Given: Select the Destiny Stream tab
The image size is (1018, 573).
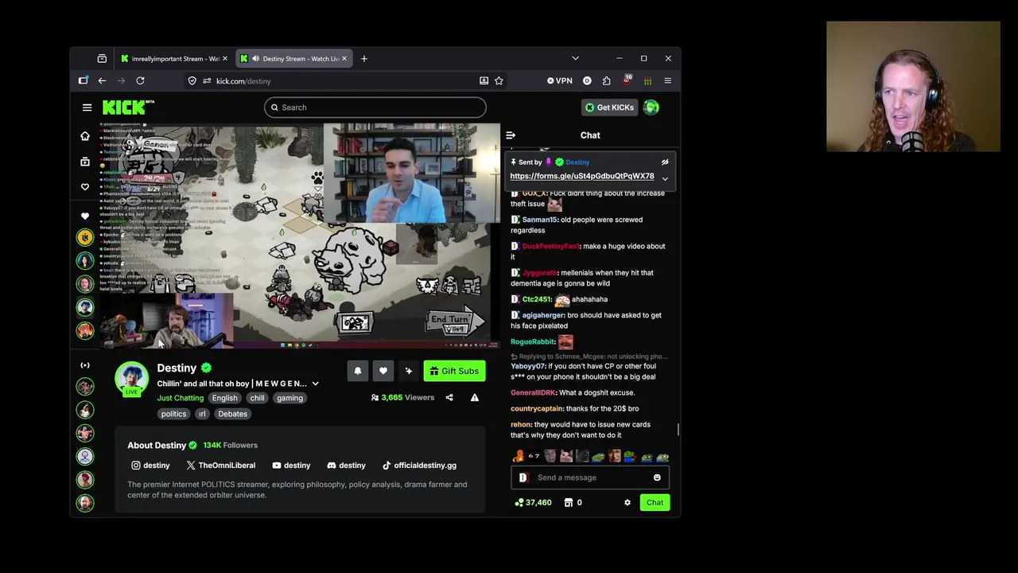Looking at the screenshot, I should tap(294, 59).
